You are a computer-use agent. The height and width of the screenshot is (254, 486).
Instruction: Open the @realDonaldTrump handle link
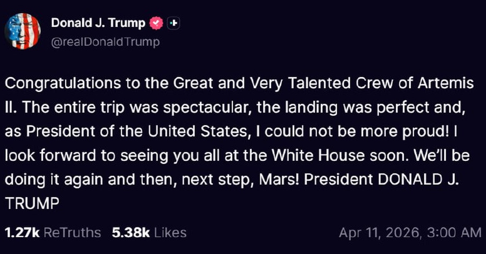coord(105,42)
